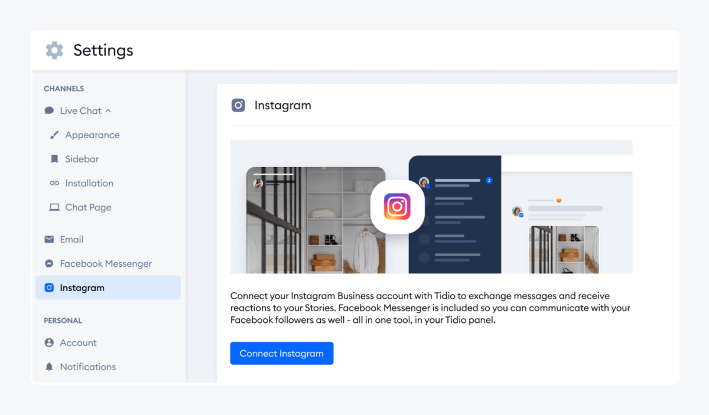Image resolution: width=709 pixels, height=415 pixels.
Task: Click the Instagram logo in banner image
Action: click(x=397, y=207)
